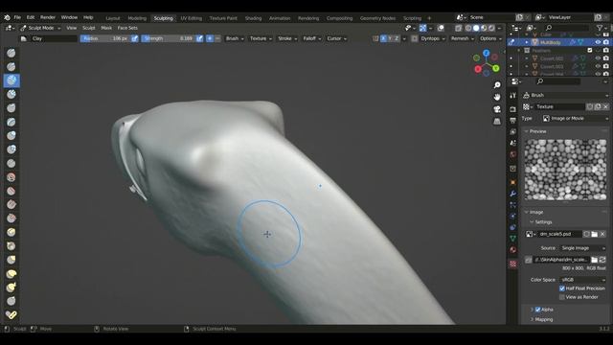Open Object Data green triangle tab
The height and width of the screenshot is (345, 613).
coord(513,239)
